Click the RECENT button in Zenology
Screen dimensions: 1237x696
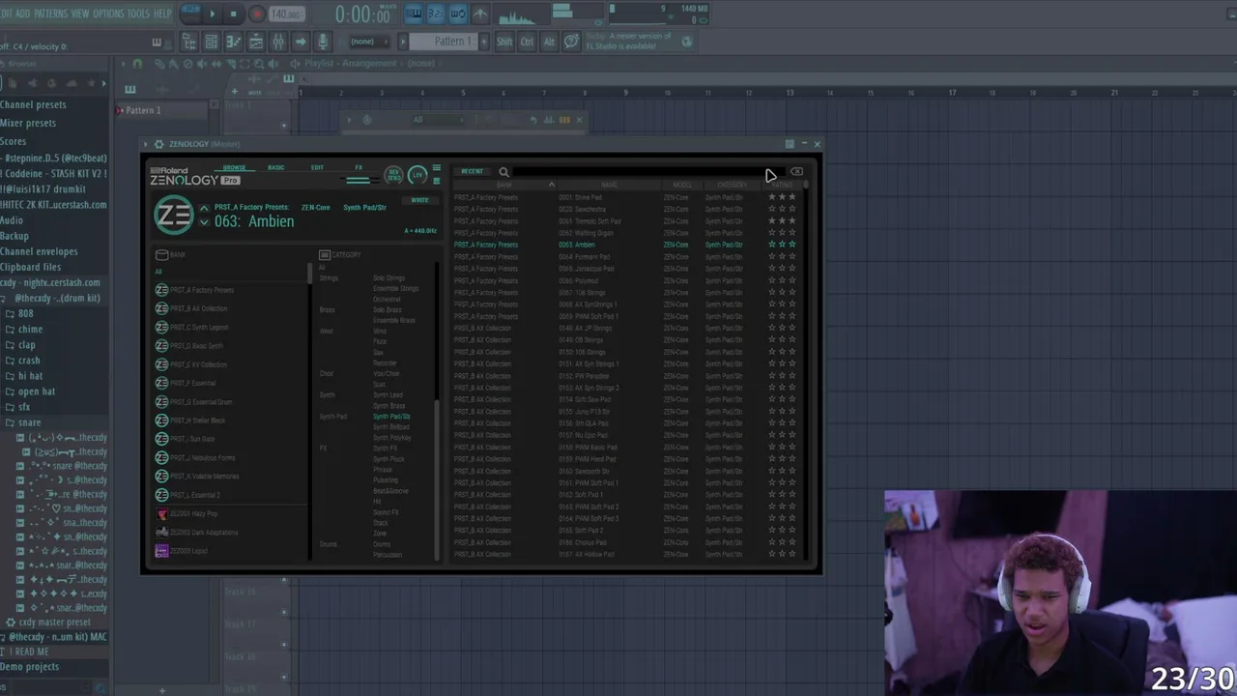472,172
